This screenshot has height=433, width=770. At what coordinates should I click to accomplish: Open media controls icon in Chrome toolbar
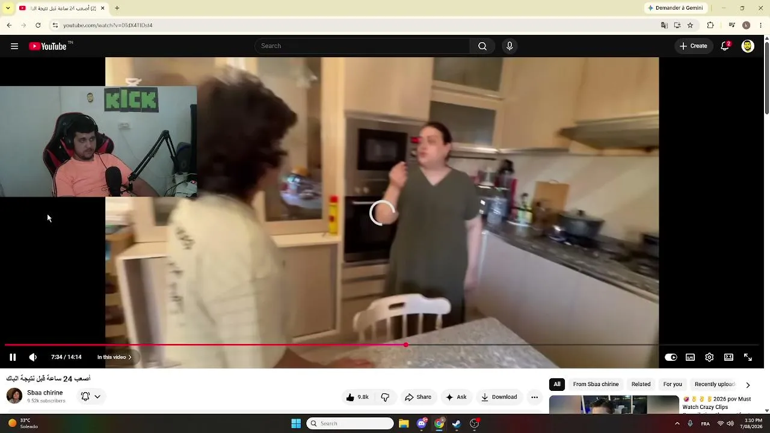731,25
